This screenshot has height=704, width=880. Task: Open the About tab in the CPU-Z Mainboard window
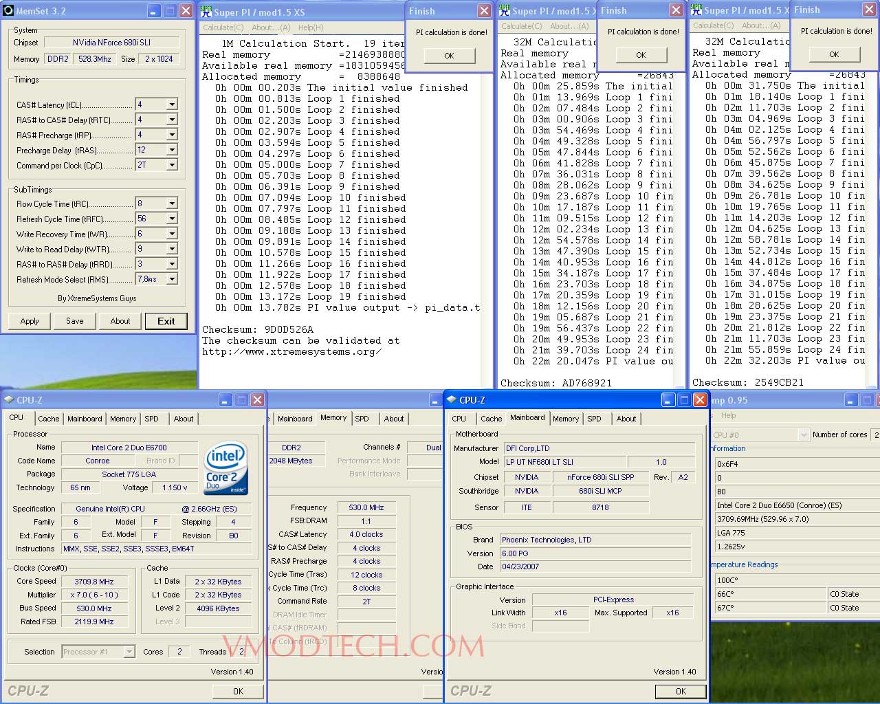coord(626,419)
